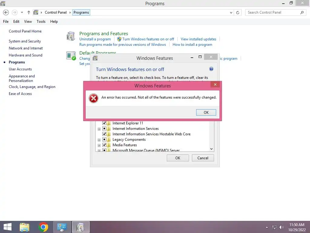Expand breadcrumb arrow after Control Panel
Screen dimensions: 310x233
tap(70, 12)
